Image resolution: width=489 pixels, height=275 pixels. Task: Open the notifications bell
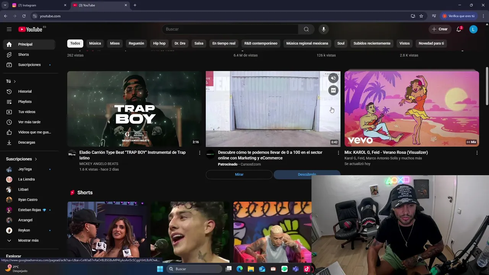[x=459, y=29]
